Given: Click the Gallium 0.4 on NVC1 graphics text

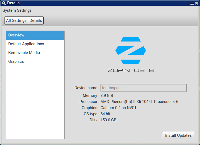Looking at the screenshot, I should pyautogui.click(x=118, y=108).
